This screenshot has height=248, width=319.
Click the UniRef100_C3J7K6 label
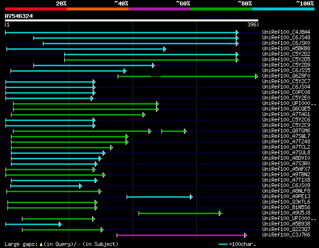pos(286,235)
